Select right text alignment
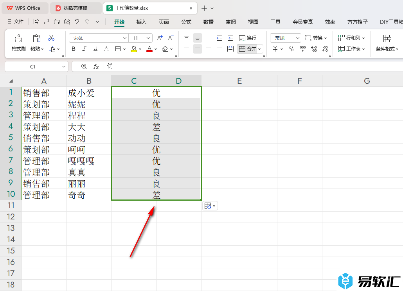The width and height of the screenshot is (403, 291). [209, 49]
